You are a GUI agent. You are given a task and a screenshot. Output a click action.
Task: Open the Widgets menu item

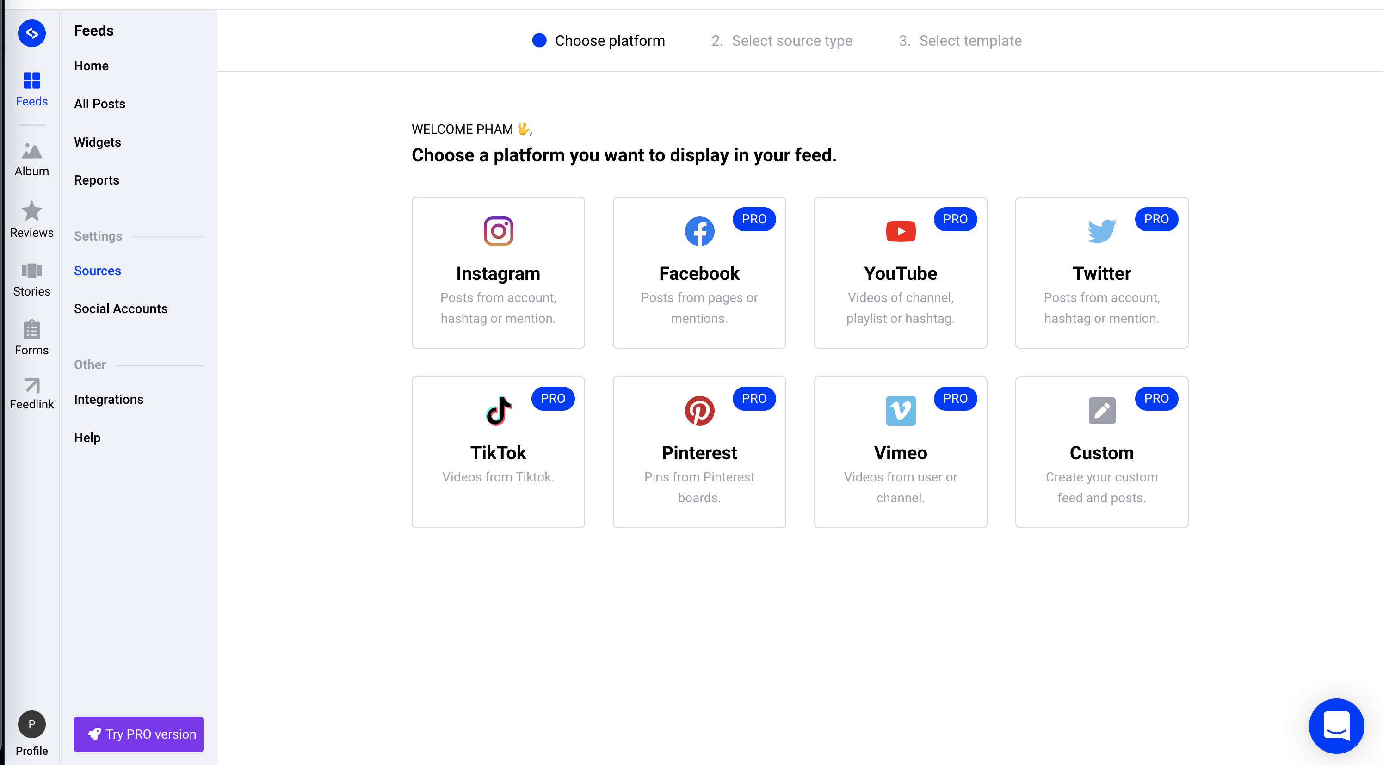97,142
